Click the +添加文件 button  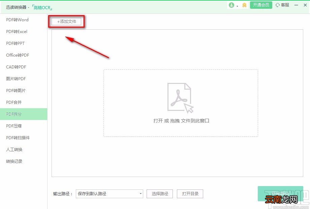pos(66,22)
